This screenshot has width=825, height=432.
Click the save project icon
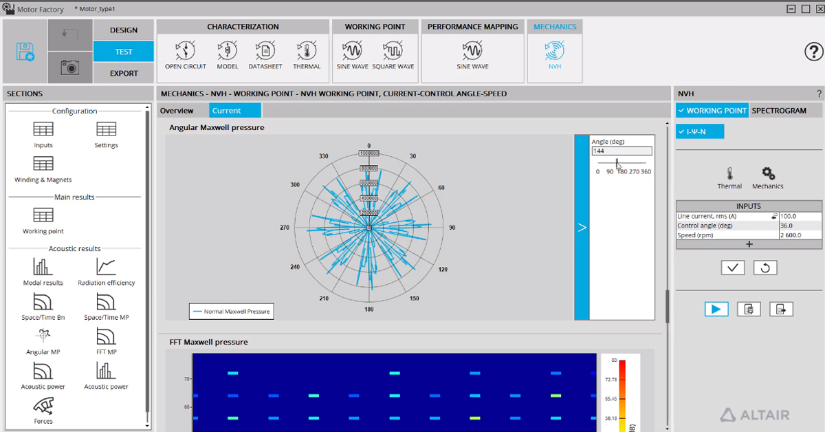coord(25,52)
